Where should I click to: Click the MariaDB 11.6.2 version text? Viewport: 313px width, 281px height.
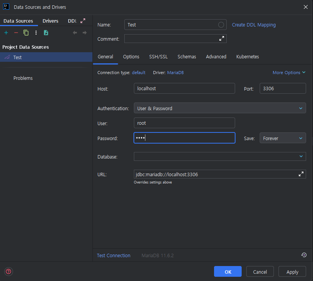158,255
